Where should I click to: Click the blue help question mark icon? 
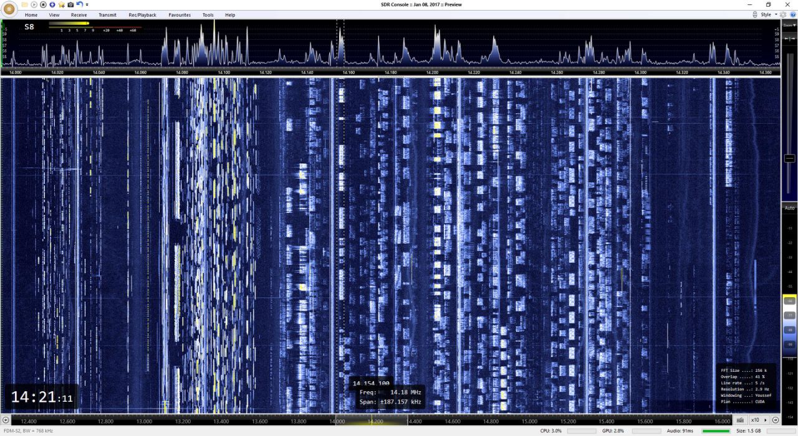[793, 14]
